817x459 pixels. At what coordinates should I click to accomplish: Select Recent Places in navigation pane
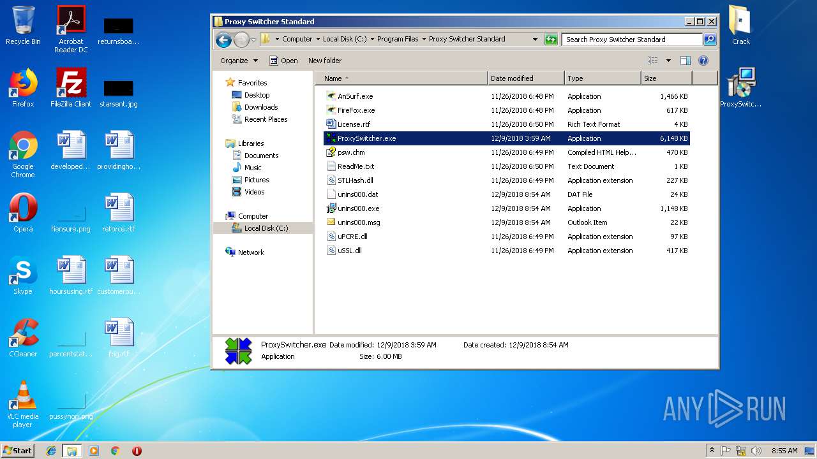click(x=266, y=119)
